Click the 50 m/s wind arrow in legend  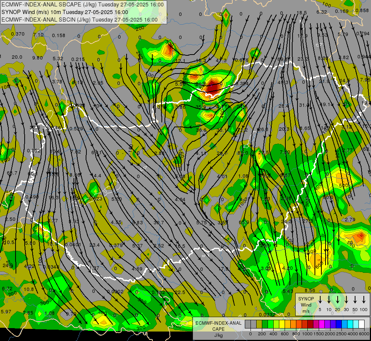coord(355,300)
